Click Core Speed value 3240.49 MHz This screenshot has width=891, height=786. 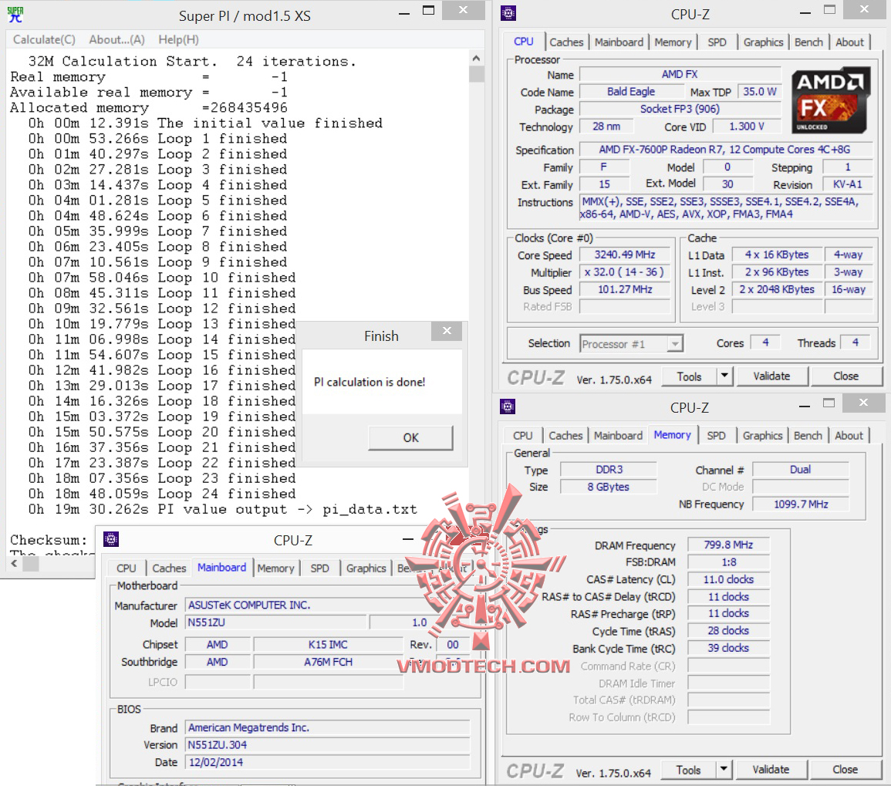(x=625, y=255)
